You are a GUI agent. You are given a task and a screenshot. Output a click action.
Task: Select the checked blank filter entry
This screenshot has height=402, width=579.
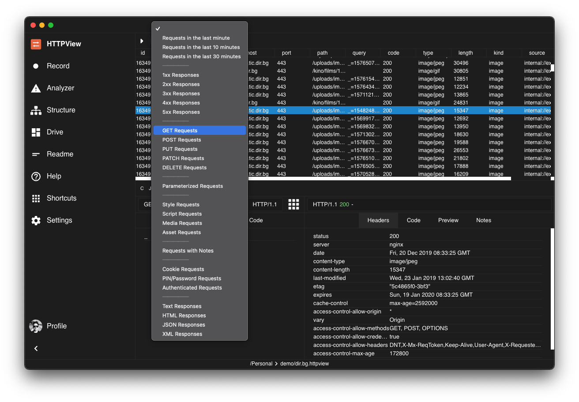(199, 29)
